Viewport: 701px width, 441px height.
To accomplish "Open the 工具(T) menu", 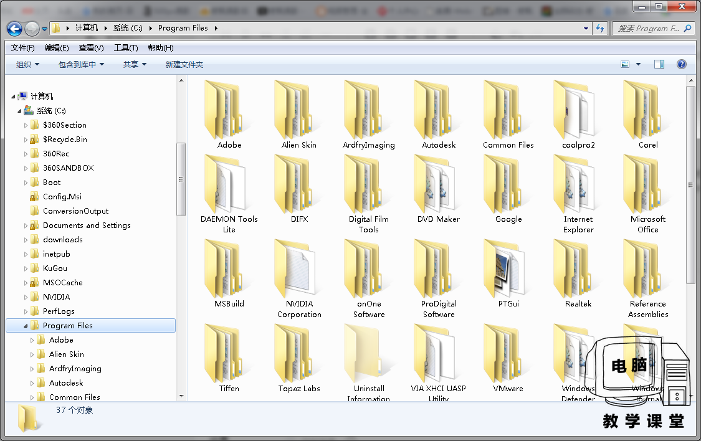I will tap(126, 48).
